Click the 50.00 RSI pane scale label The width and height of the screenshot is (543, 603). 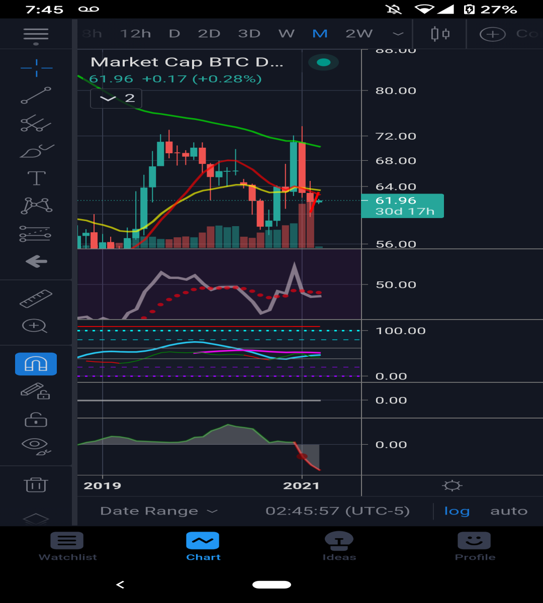click(x=396, y=284)
